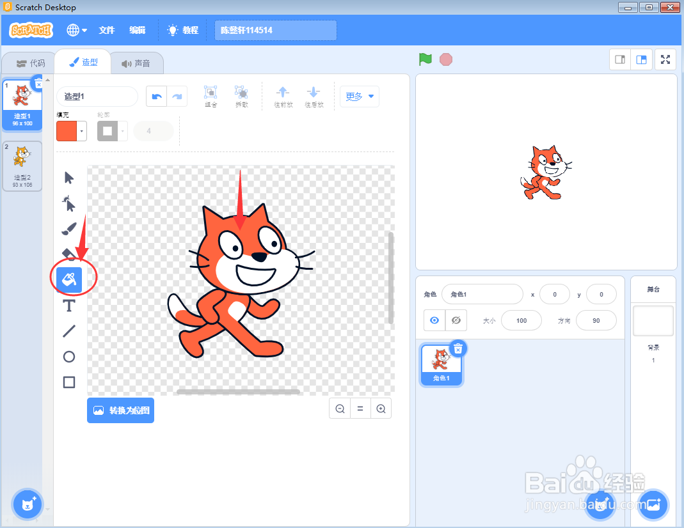The height and width of the screenshot is (528, 684).
Task: Click the y position field
Action: point(601,295)
